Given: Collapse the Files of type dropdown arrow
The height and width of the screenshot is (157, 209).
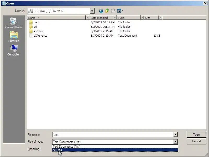Looking at the screenshot, I should click(x=175, y=142).
